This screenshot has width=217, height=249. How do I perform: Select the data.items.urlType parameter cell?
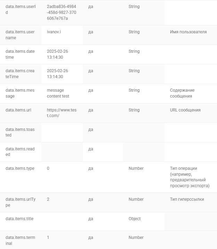pos(21,202)
